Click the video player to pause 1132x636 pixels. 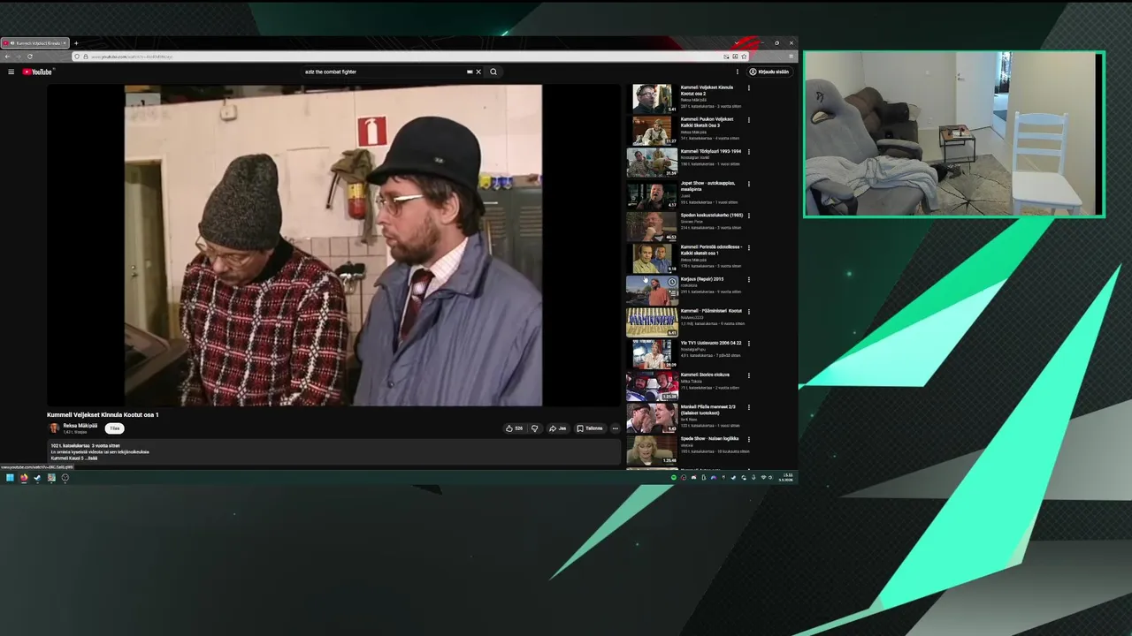(333, 246)
